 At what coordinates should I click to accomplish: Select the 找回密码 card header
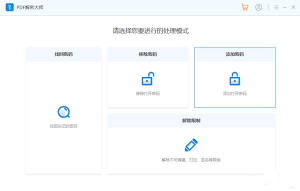pos(63,54)
